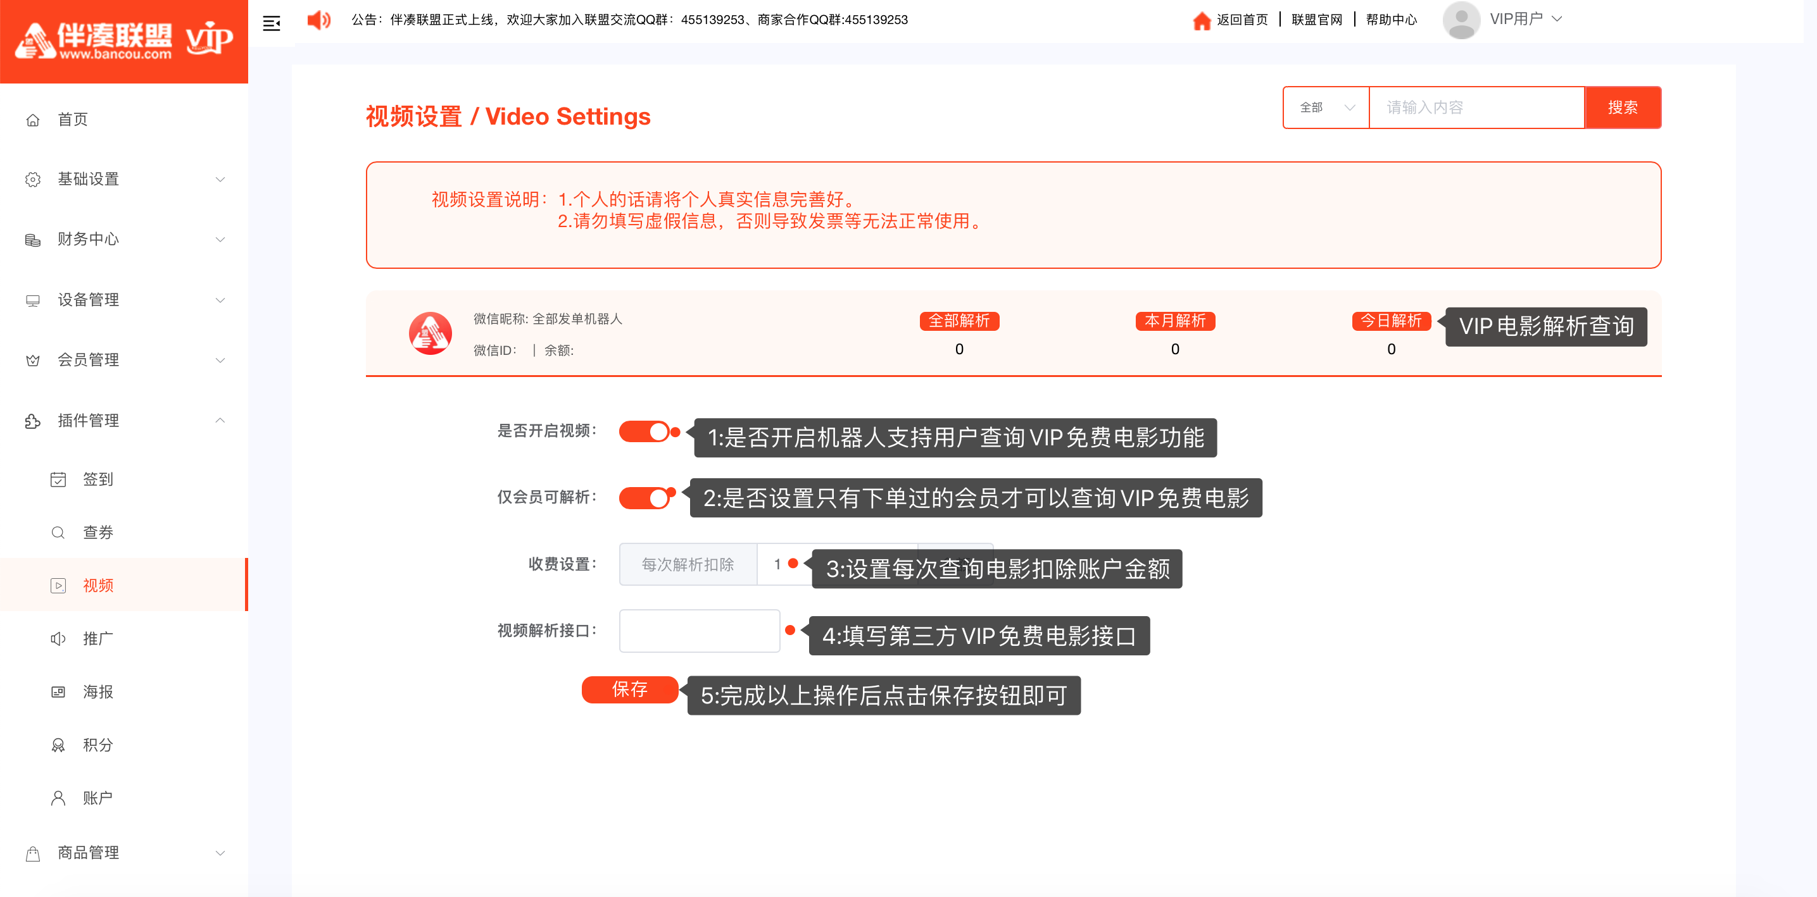Click the 本月解析 badge
The width and height of the screenshot is (1817, 897).
(x=1175, y=321)
